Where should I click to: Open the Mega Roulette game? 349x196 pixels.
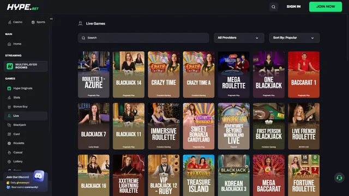pyautogui.click(x=234, y=75)
